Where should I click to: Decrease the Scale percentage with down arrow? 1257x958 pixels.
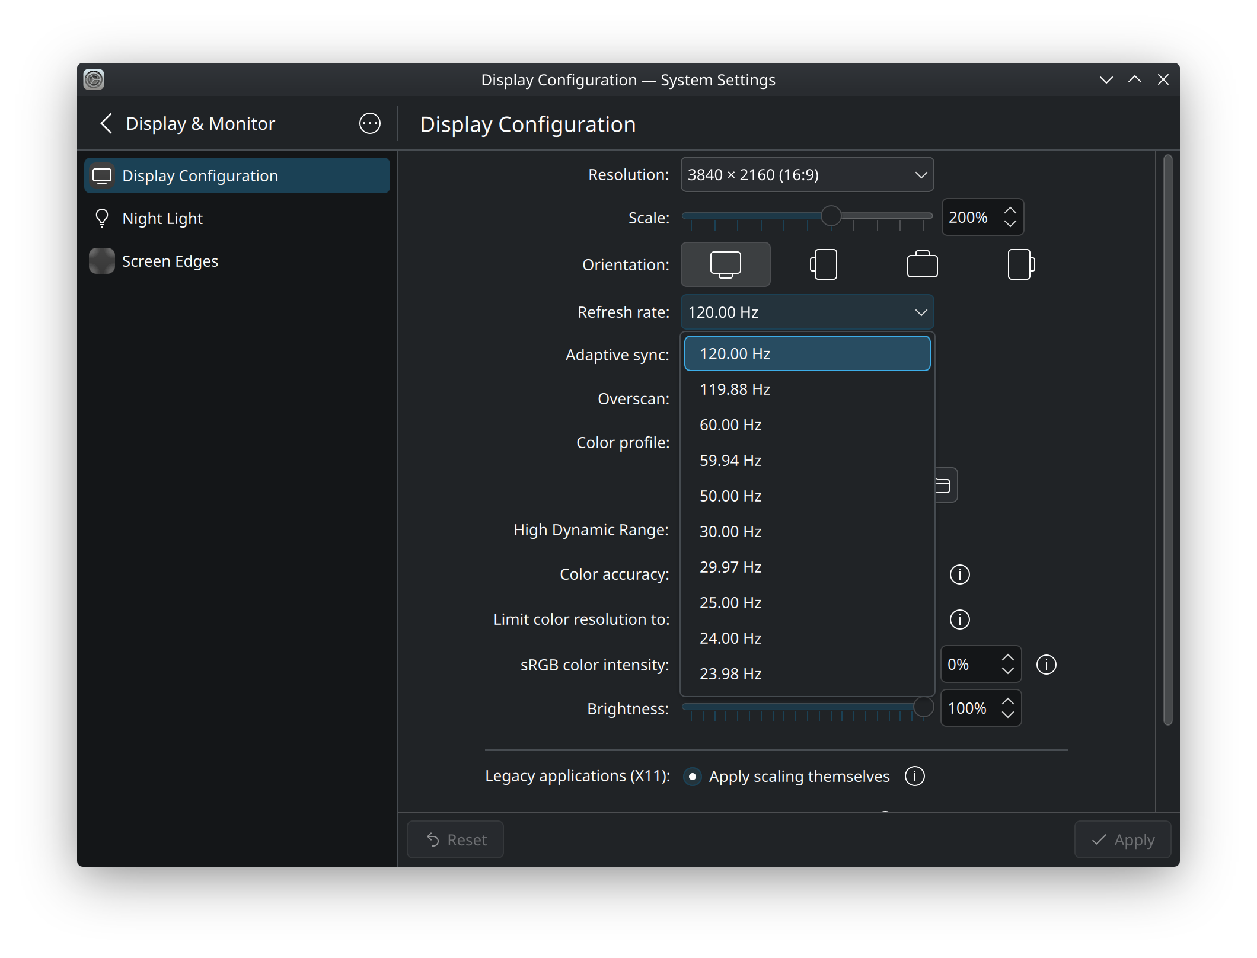coord(1010,224)
